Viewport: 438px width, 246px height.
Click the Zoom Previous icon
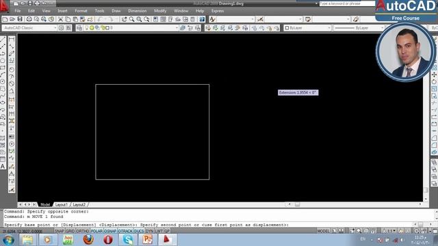point(146,19)
